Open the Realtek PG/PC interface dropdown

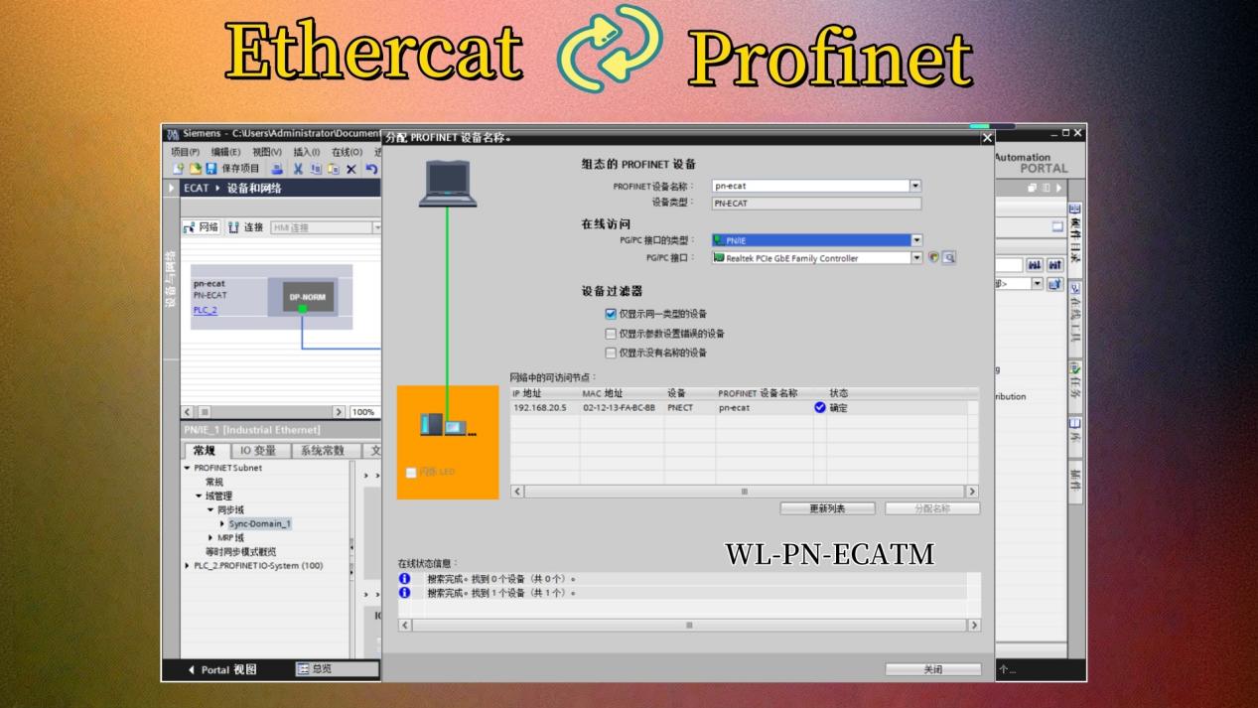tap(916, 258)
